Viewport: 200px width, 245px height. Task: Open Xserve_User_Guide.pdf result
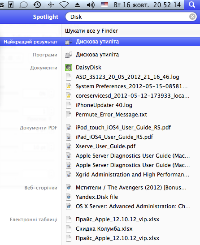[106, 146]
